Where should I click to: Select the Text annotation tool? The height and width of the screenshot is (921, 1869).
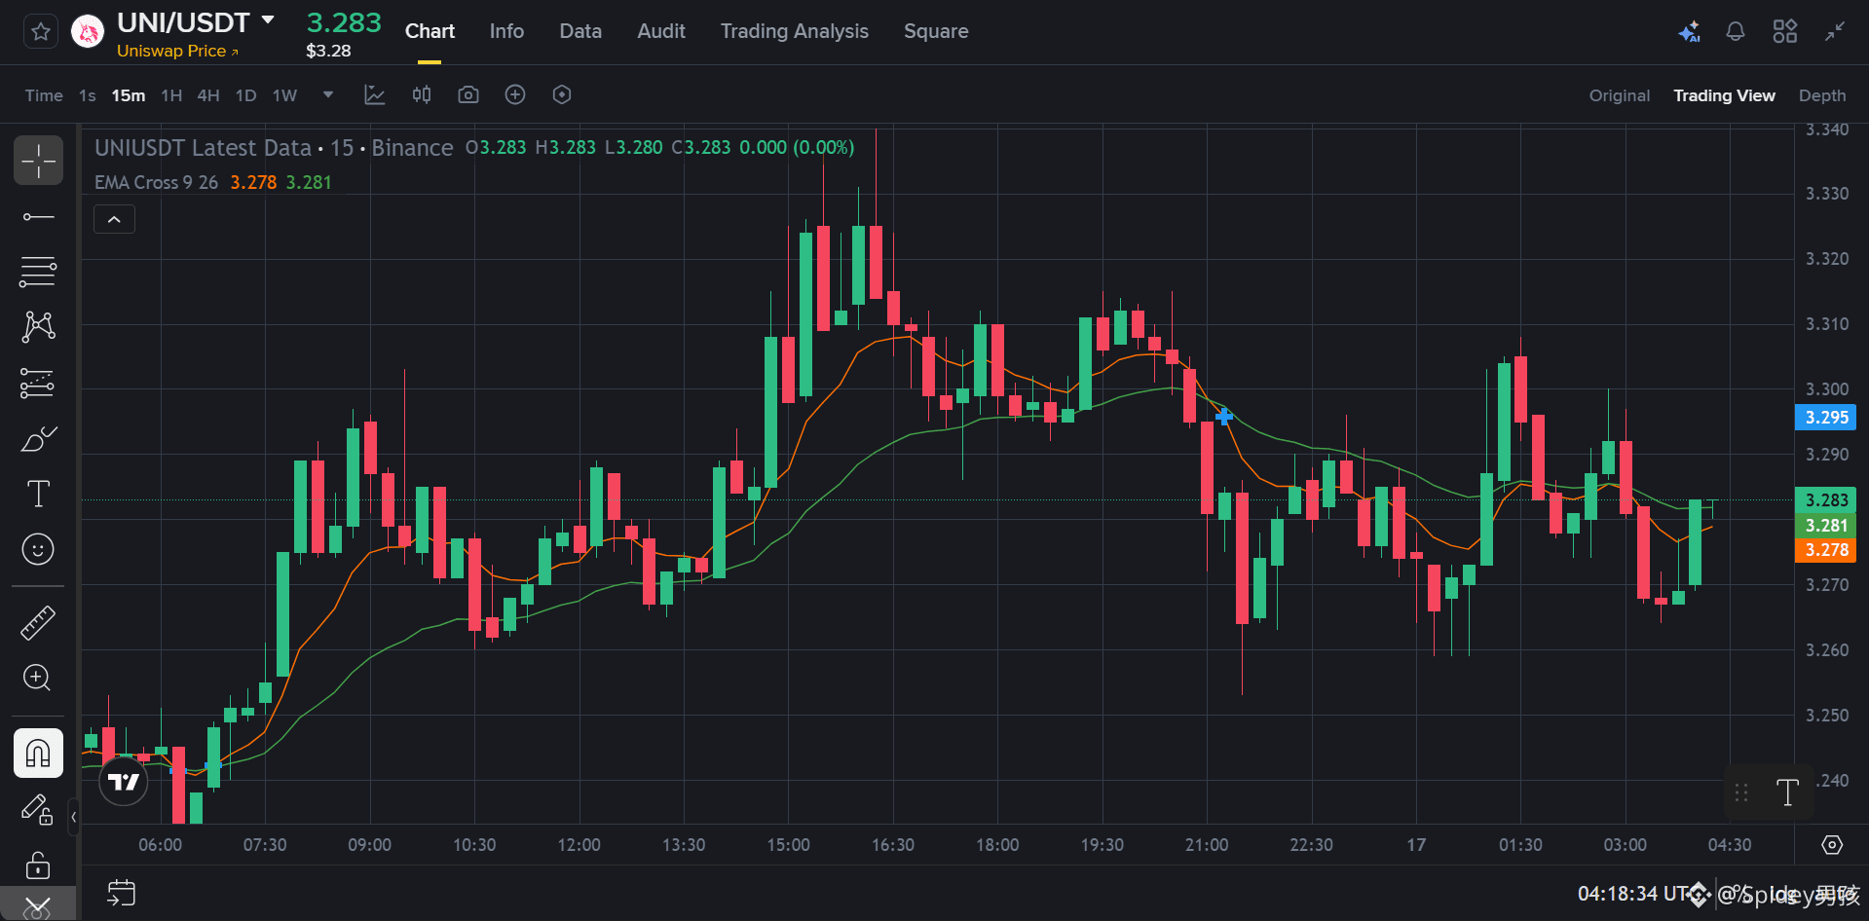38,494
